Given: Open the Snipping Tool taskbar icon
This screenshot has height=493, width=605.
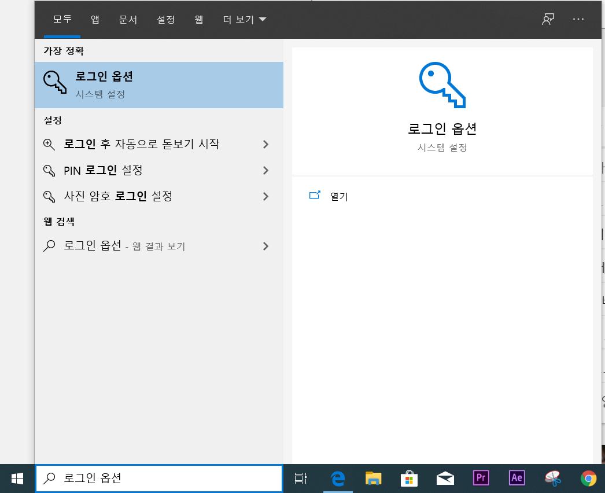Looking at the screenshot, I should [x=552, y=479].
